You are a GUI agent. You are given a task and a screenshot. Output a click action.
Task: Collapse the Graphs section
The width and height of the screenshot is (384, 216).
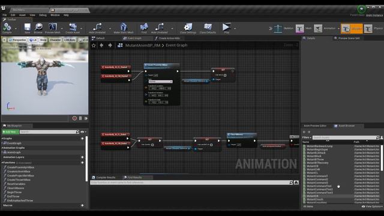coord(2,139)
